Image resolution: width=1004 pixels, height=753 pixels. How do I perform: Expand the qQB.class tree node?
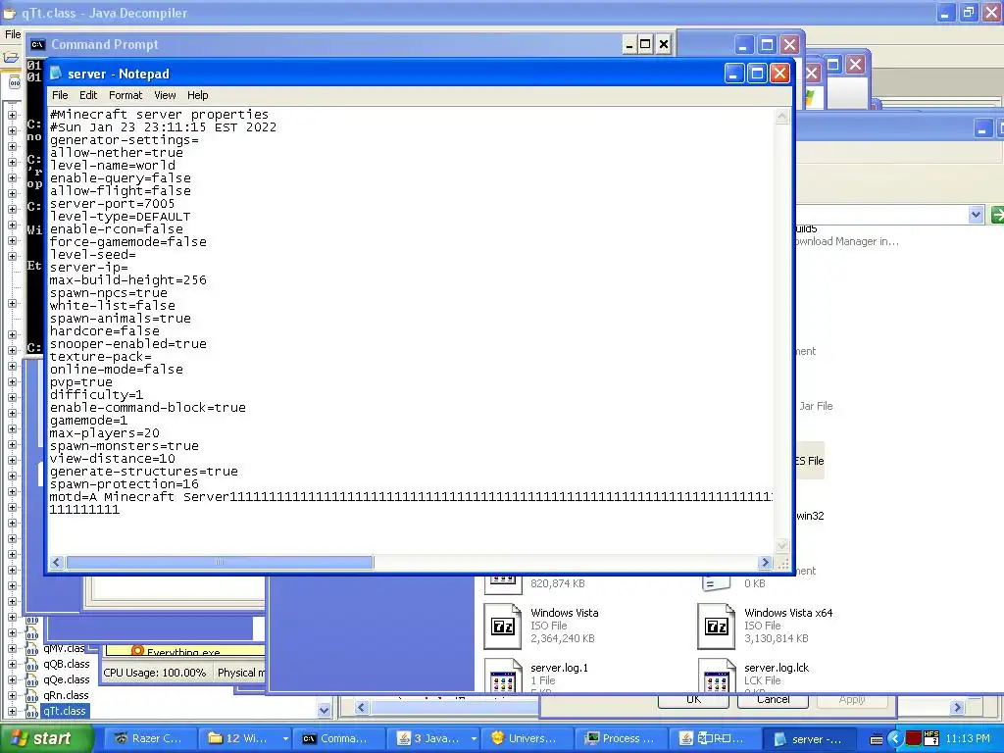point(12,664)
